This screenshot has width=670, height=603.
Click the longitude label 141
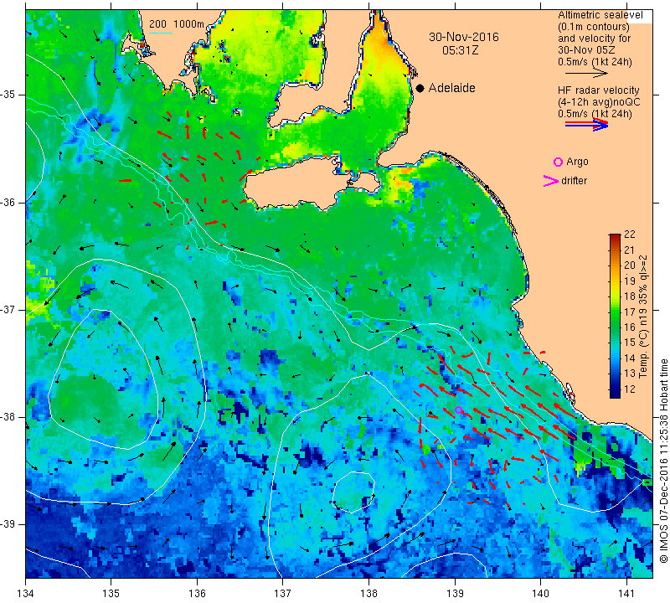point(626,593)
